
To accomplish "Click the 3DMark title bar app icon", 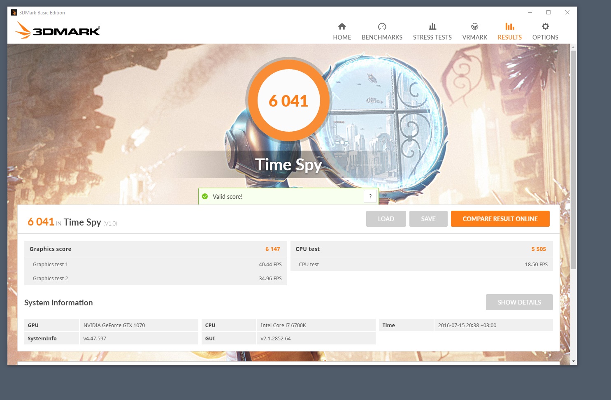I will click(x=14, y=12).
